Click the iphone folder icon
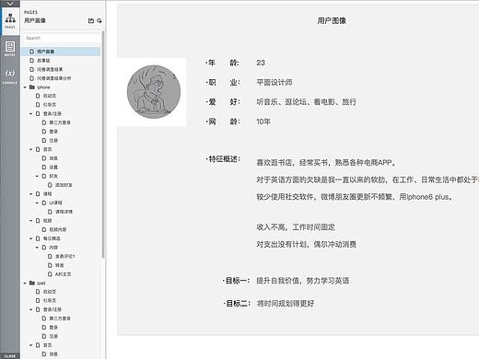This screenshot has width=479, height=359. 32,87
